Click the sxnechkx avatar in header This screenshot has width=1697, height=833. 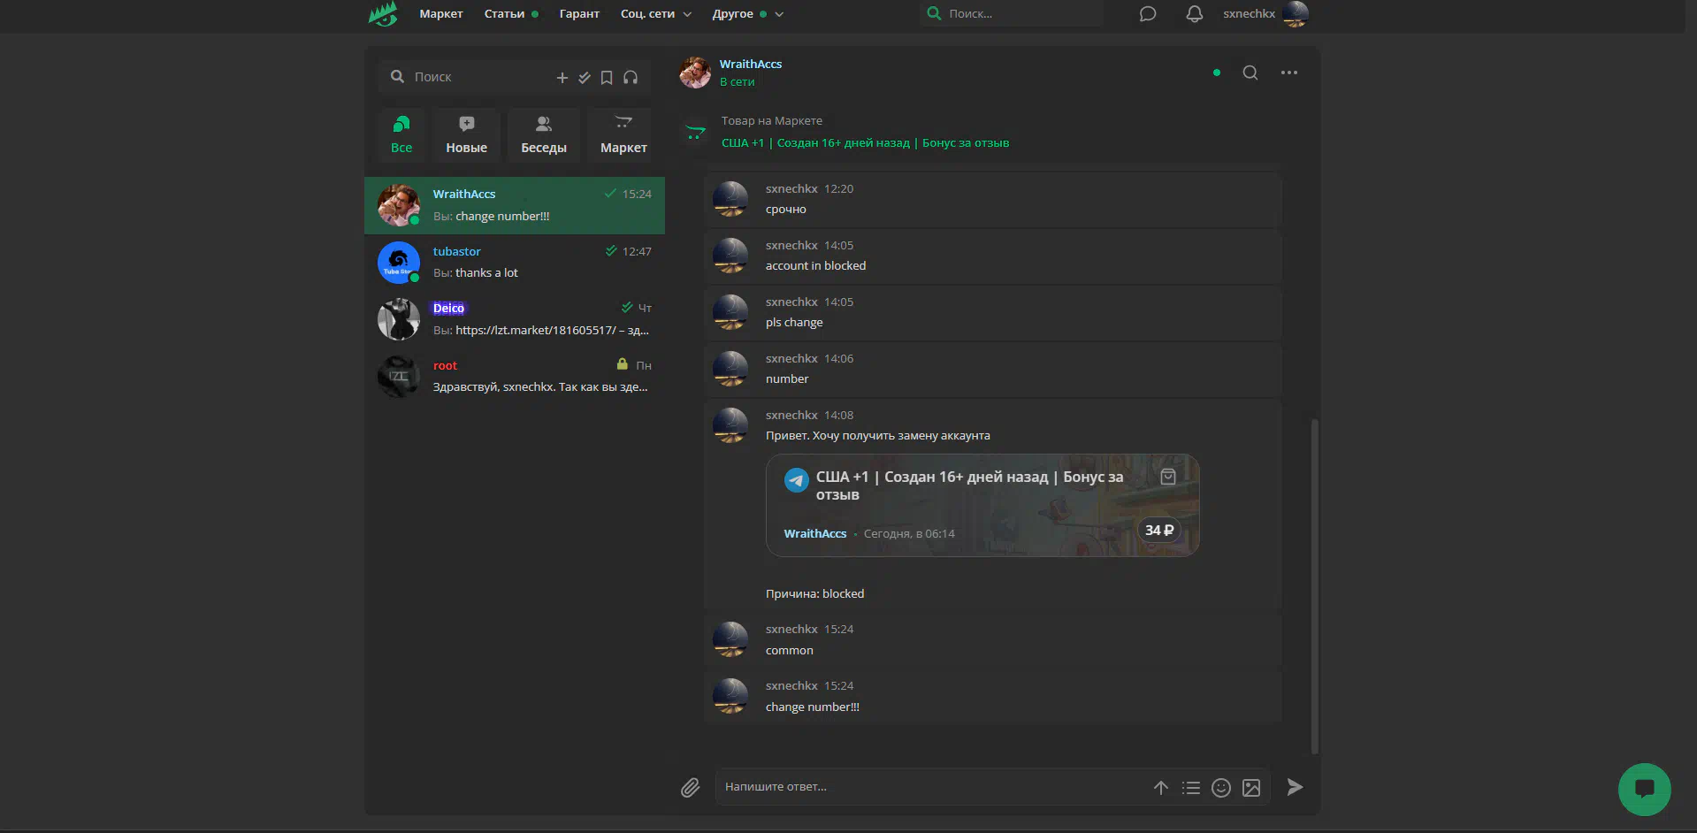click(1296, 13)
